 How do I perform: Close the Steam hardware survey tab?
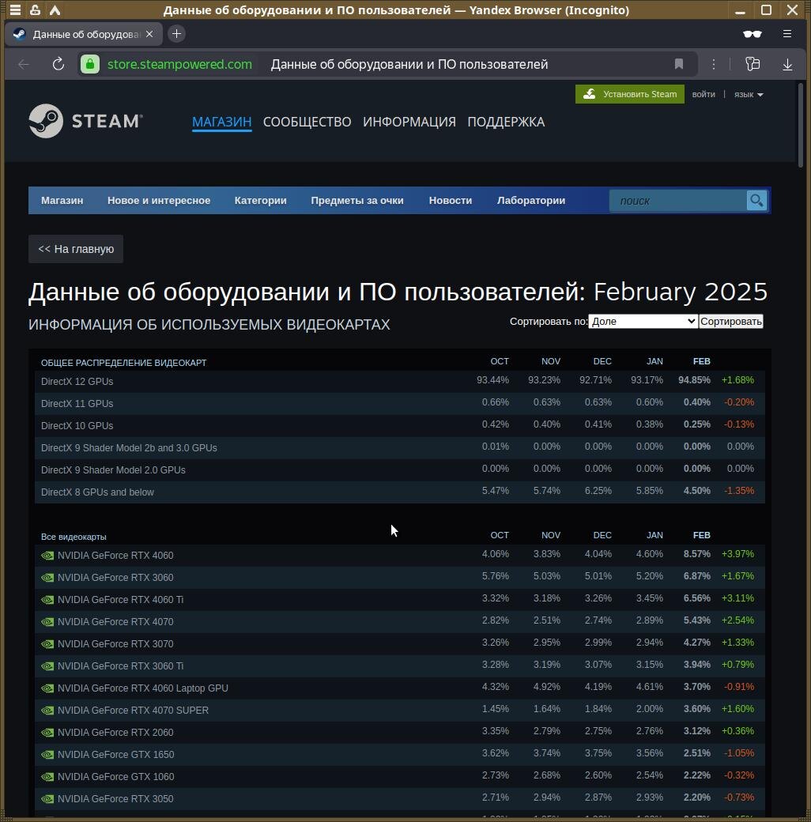pyautogui.click(x=149, y=34)
